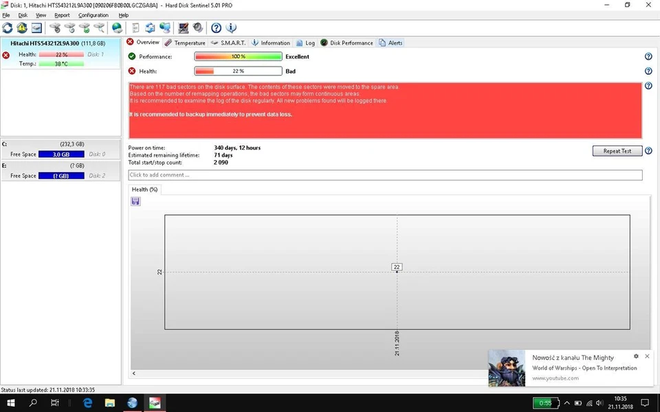This screenshot has width=660, height=412.
Task: Click the comment field 'Click to add comment'
Action: click(385, 175)
